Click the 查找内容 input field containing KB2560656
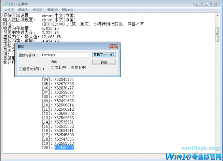Image resolution: width=223 pixels, height=161 pixels. [x=65, y=55]
